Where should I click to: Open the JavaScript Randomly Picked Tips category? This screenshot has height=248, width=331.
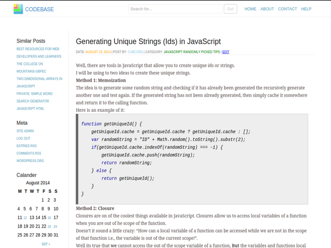pos(192,52)
